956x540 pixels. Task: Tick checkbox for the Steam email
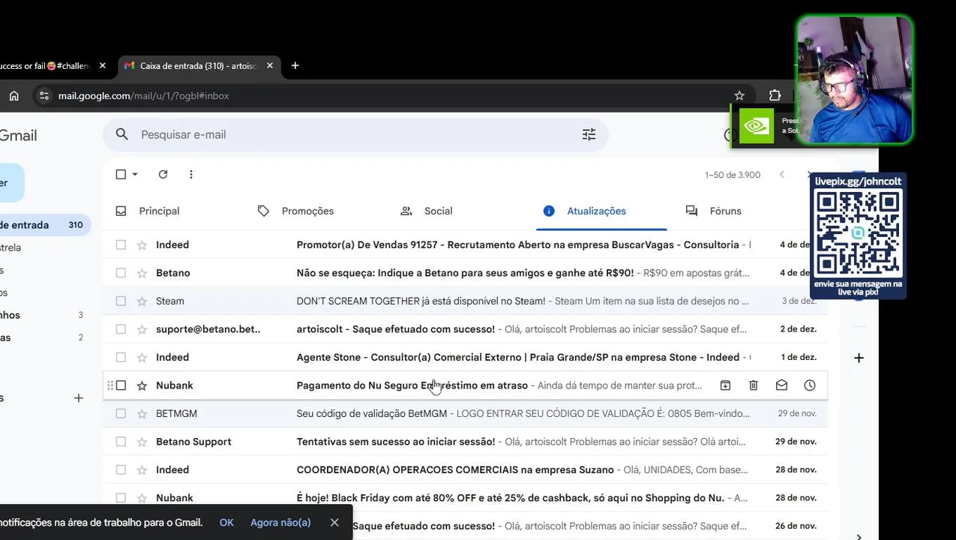[121, 301]
